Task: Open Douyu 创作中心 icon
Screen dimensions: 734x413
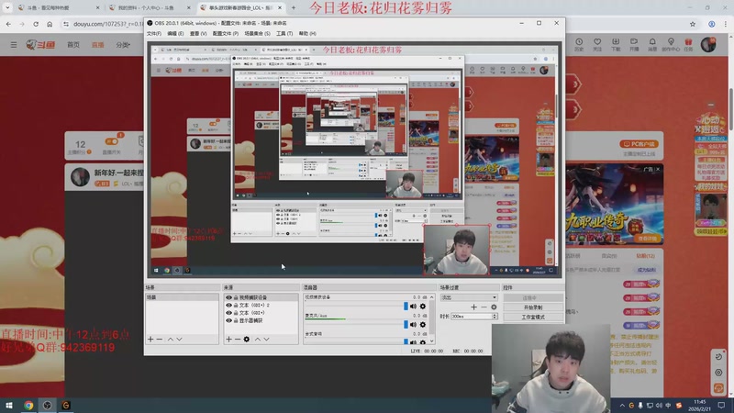Action: coord(671,44)
